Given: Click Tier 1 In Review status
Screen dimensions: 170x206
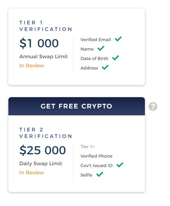Looking at the screenshot, I should point(32,66).
